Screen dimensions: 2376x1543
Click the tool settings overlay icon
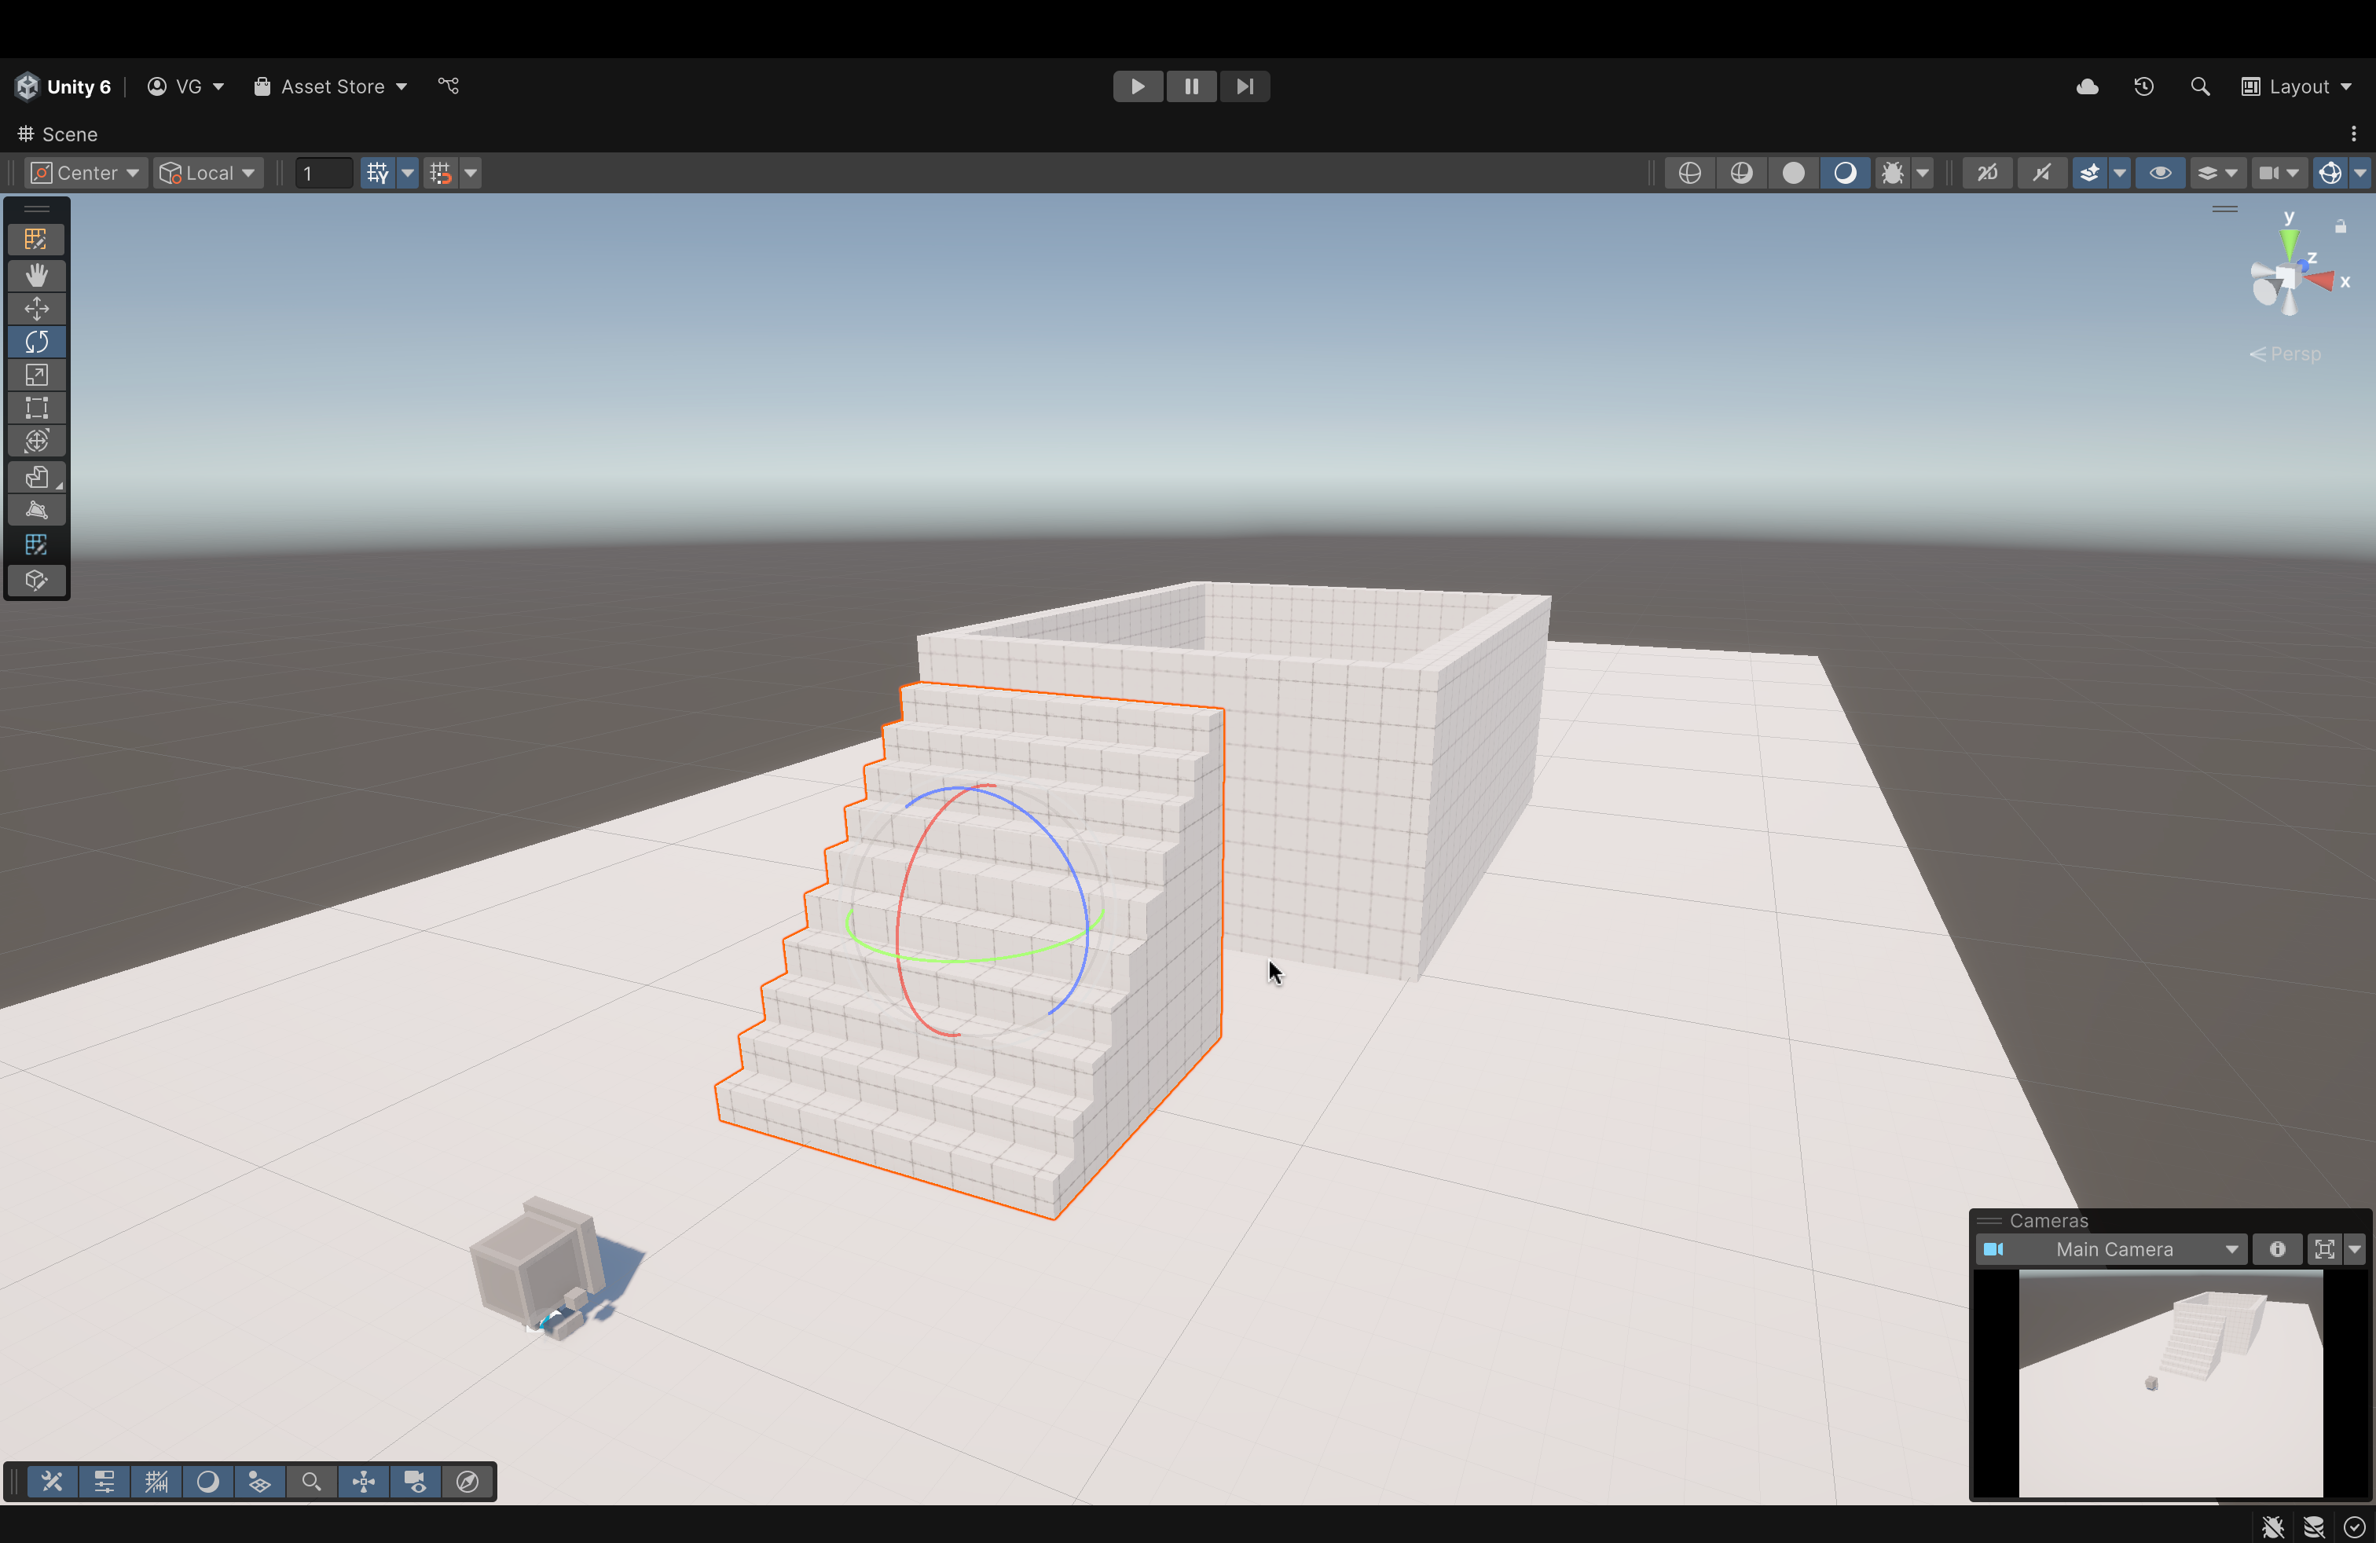pos(104,1481)
